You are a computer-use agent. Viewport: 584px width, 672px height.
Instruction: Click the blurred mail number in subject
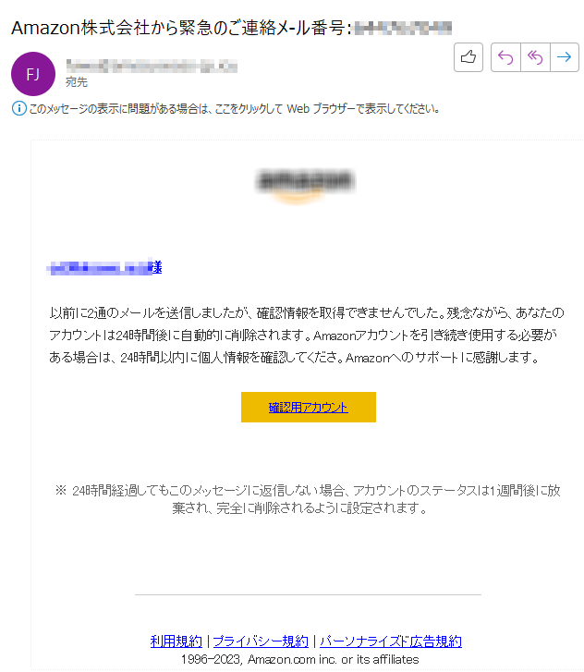(403, 29)
